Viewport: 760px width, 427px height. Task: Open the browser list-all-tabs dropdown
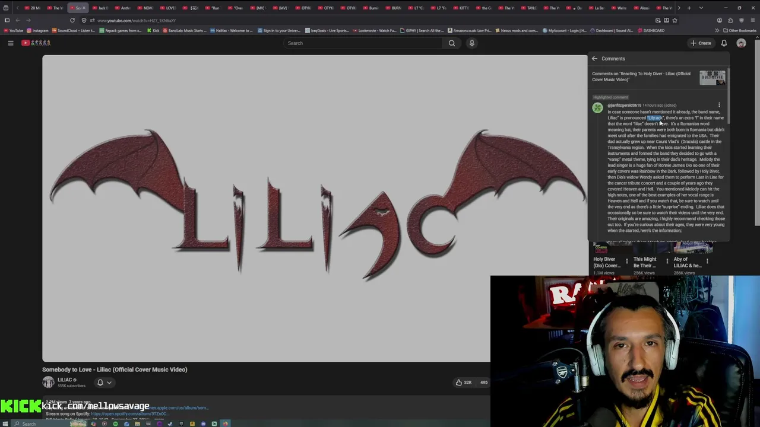pos(701,8)
